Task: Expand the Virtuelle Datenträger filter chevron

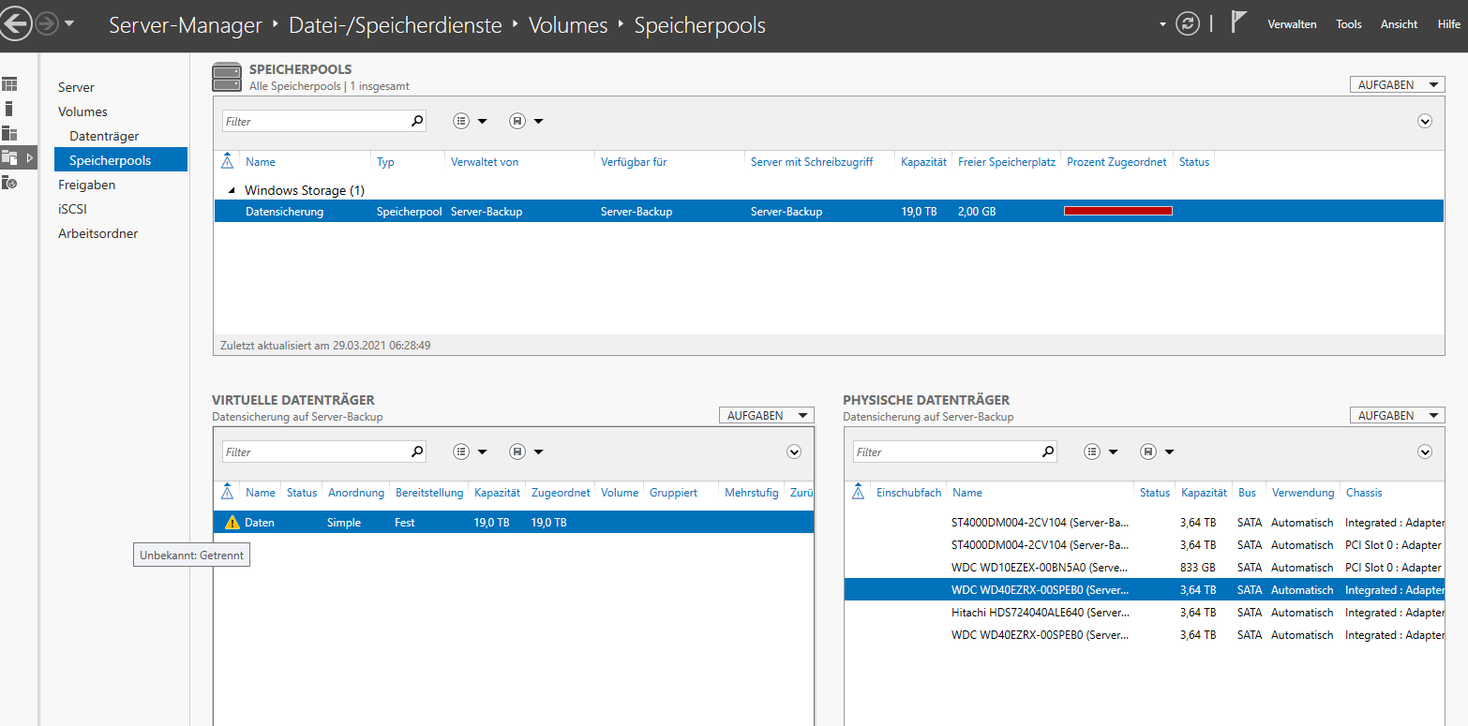Action: (x=794, y=452)
